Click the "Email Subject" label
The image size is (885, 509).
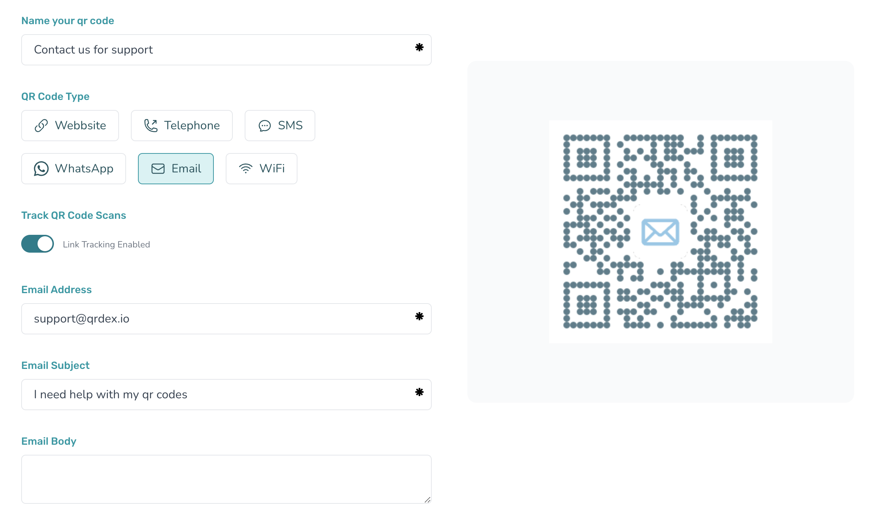[55, 366]
